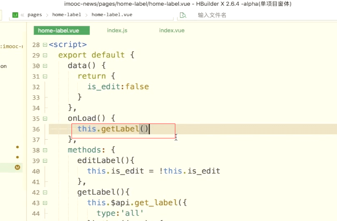Viewport: 337px width, 221px height.
Task: Click line number 40 in gutter
Action: [x=36, y=171]
